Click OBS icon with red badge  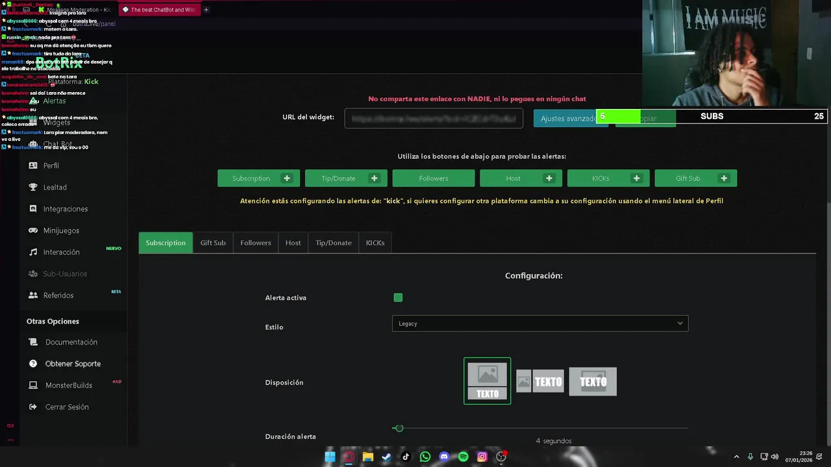[x=501, y=457]
